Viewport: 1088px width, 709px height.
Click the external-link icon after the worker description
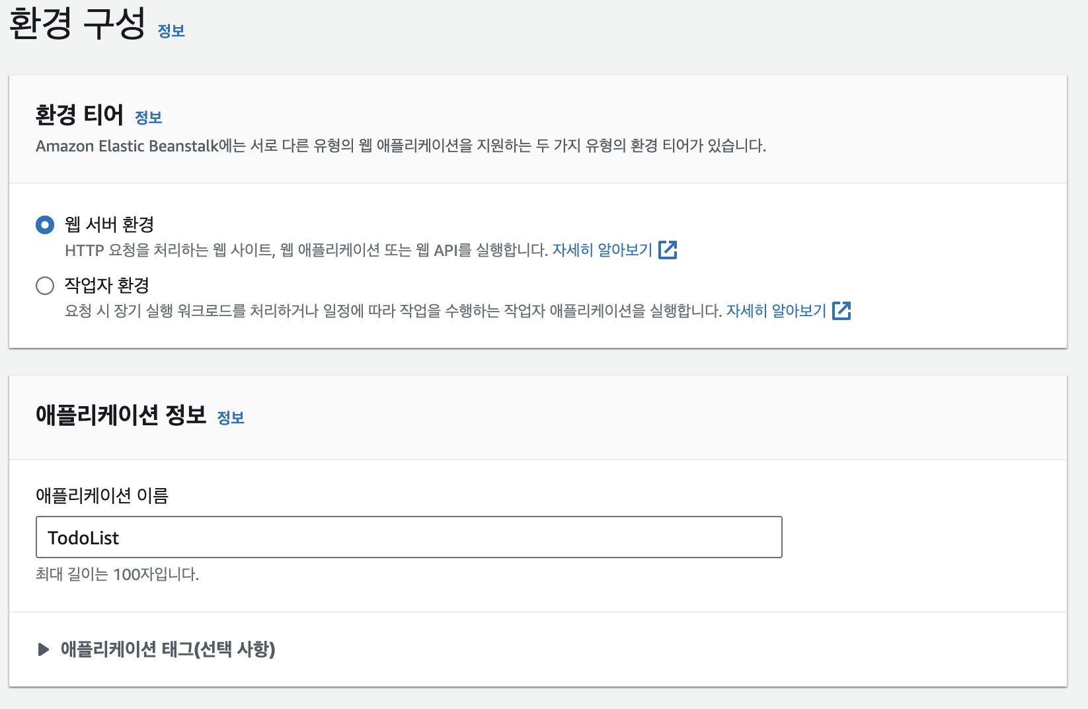841,311
